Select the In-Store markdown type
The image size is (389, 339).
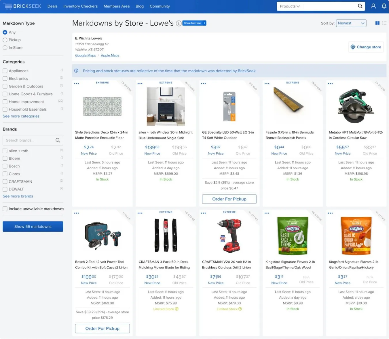click(5, 48)
